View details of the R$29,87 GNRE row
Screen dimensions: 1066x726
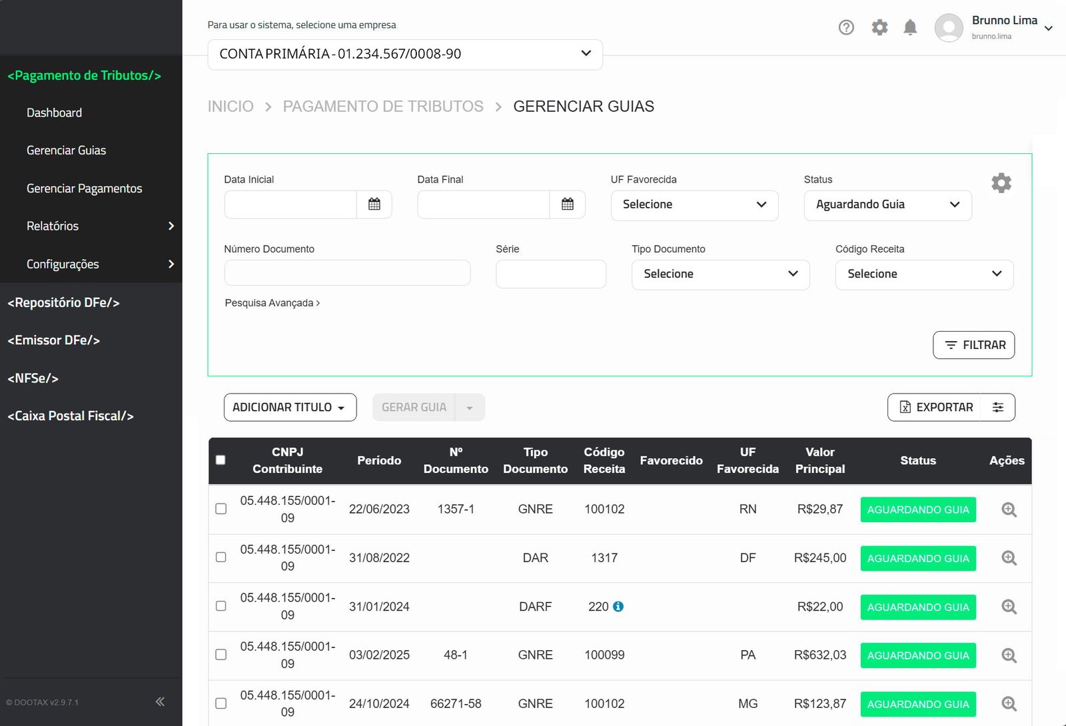click(1009, 510)
